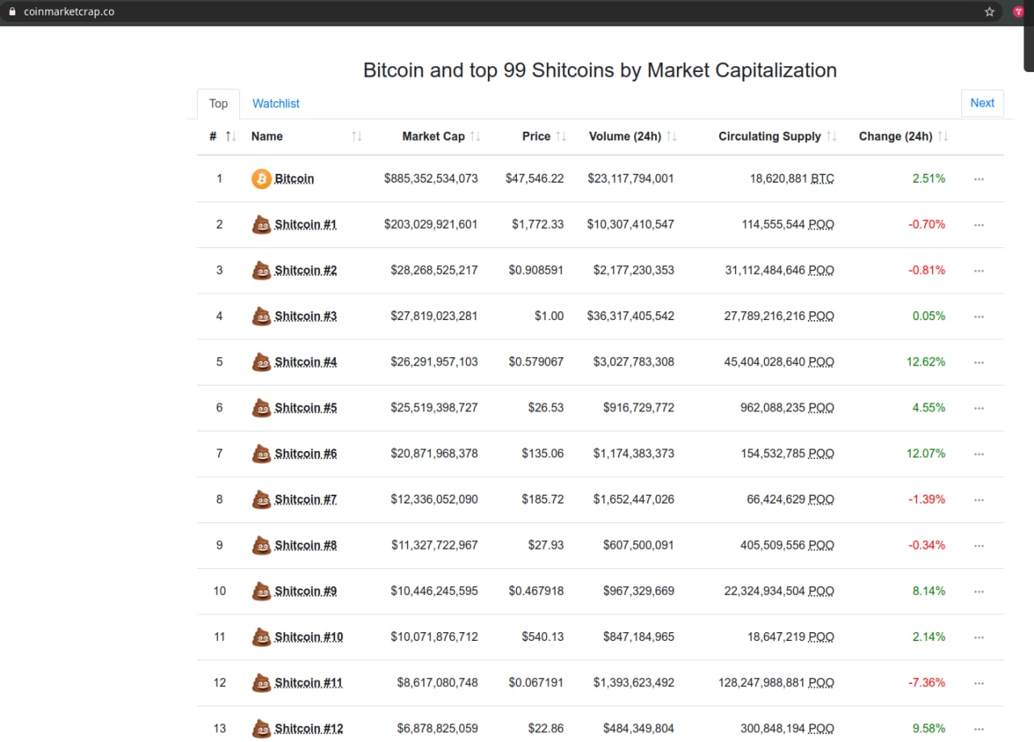Click Bitcoin's market cap $885,352,534,073
This screenshot has height=742, width=1034.
(431, 179)
